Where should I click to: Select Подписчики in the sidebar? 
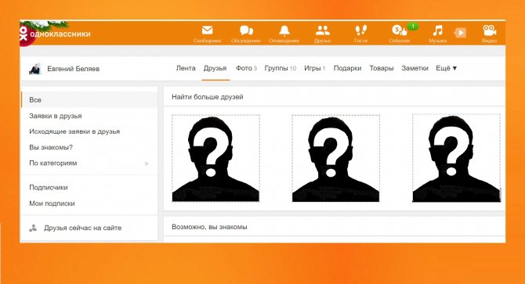pyautogui.click(x=49, y=188)
